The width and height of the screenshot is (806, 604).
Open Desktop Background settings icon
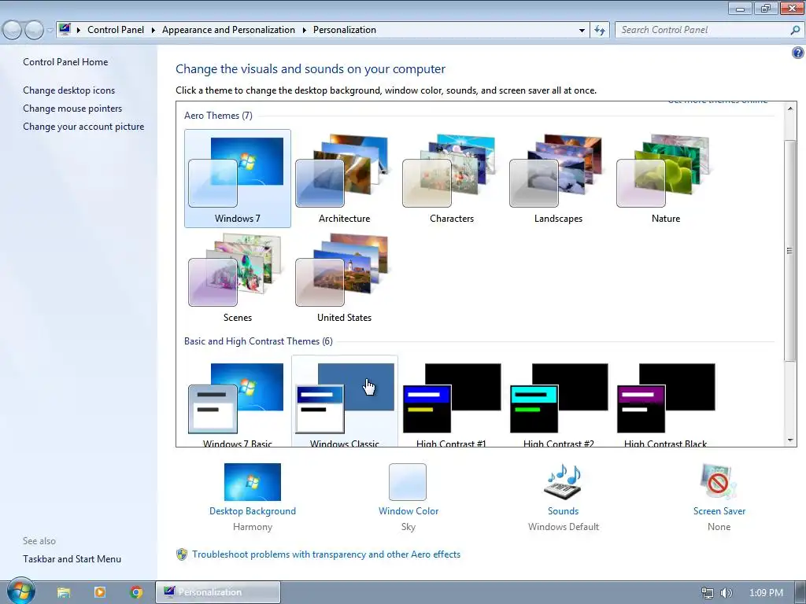253,482
